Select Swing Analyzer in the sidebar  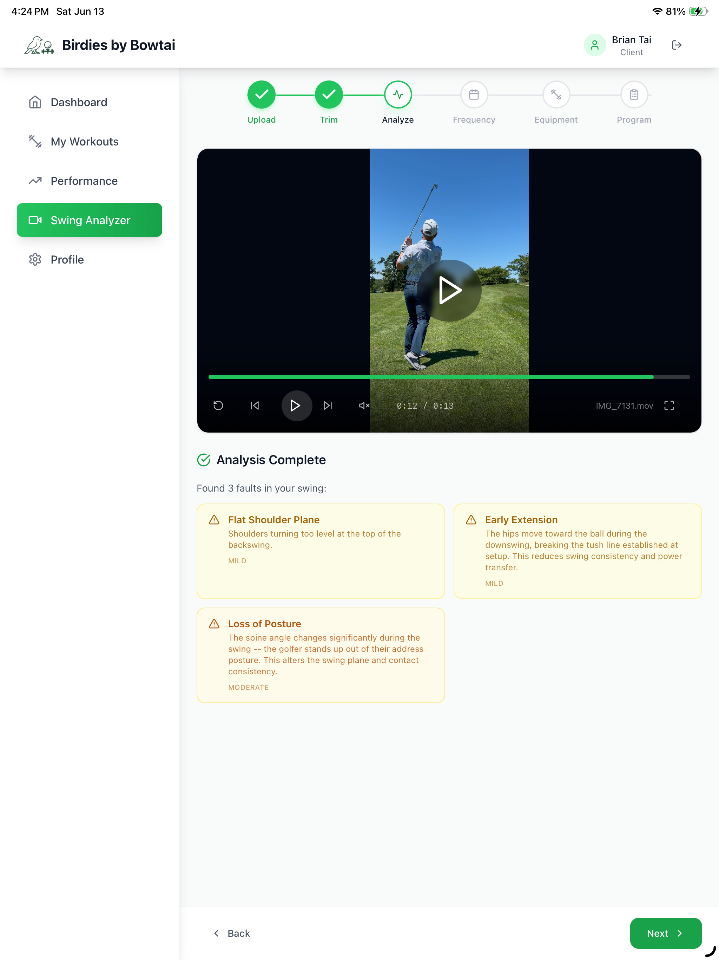(x=89, y=220)
